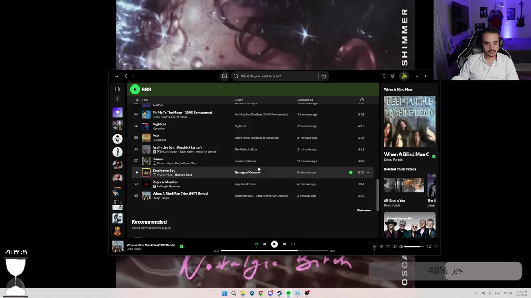Open About the artist card
This screenshot has height=298, width=531.
[409, 225]
